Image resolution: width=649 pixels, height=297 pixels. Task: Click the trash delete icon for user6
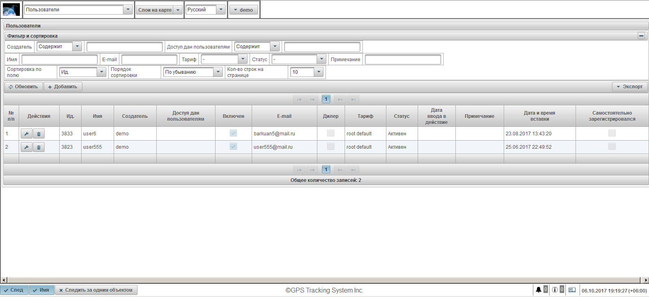(x=39, y=134)
